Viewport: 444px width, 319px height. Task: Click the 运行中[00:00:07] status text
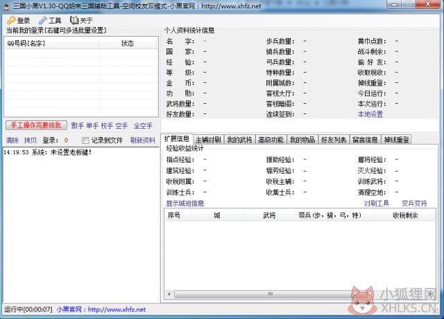tap(28, 309)
